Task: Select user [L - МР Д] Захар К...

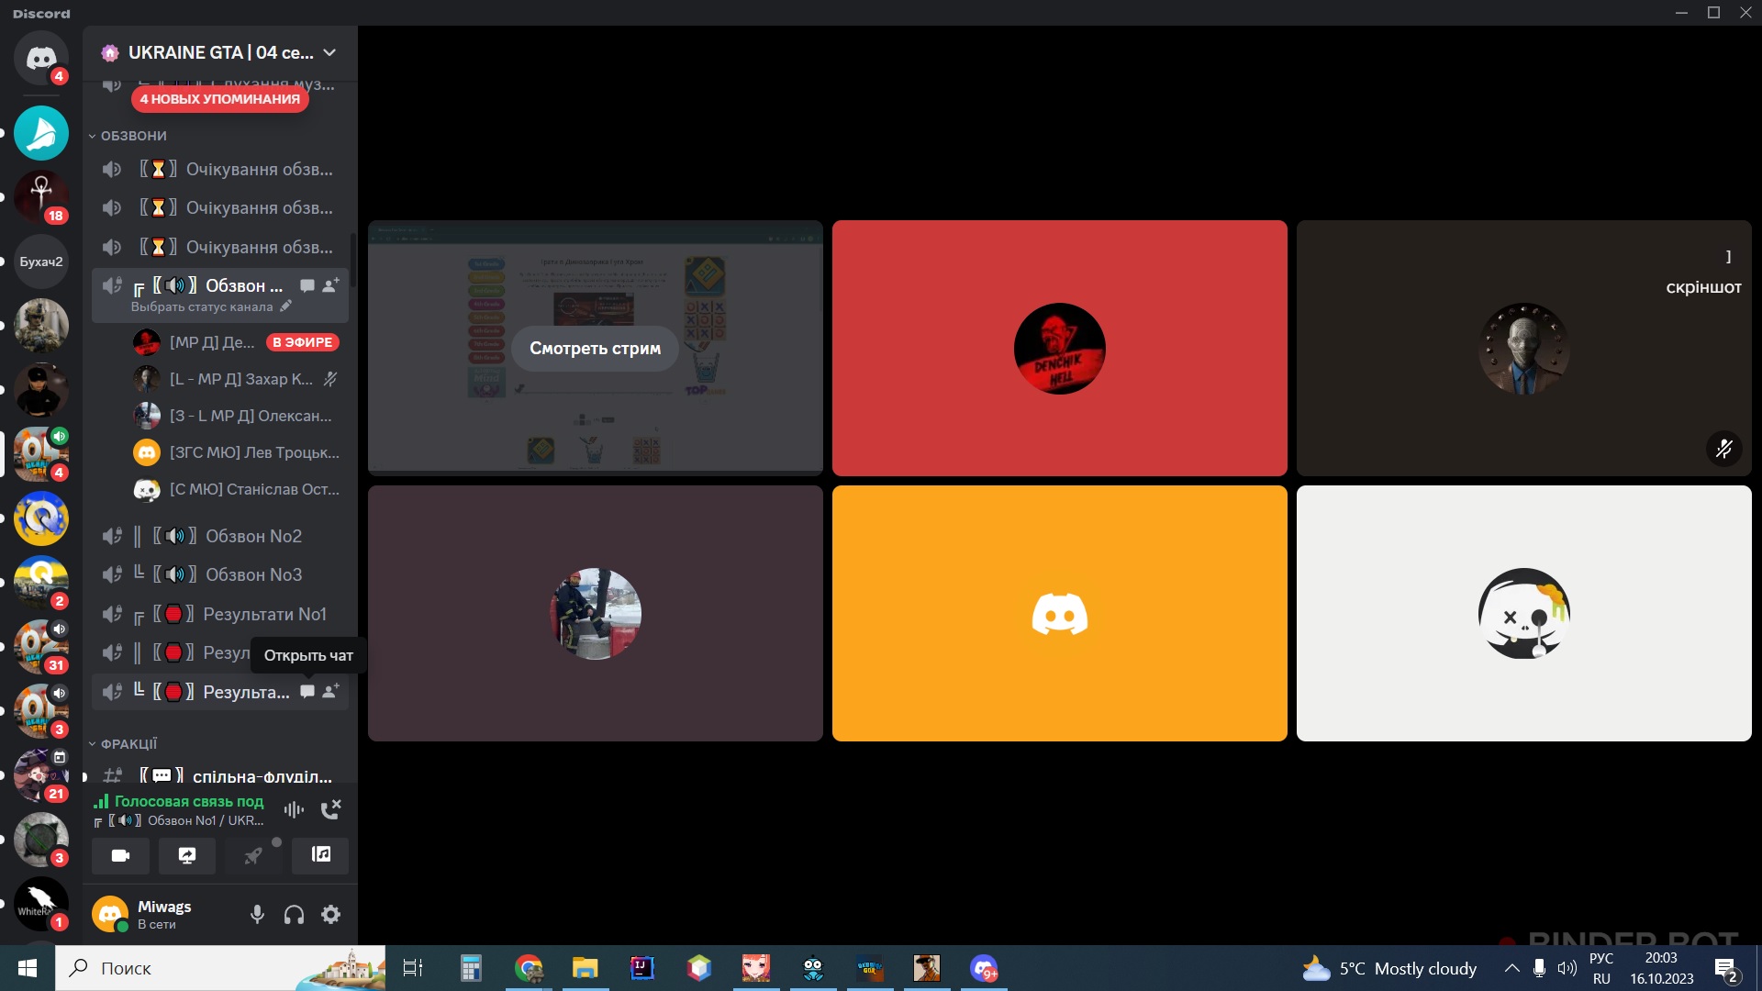Action: point(237,379)
